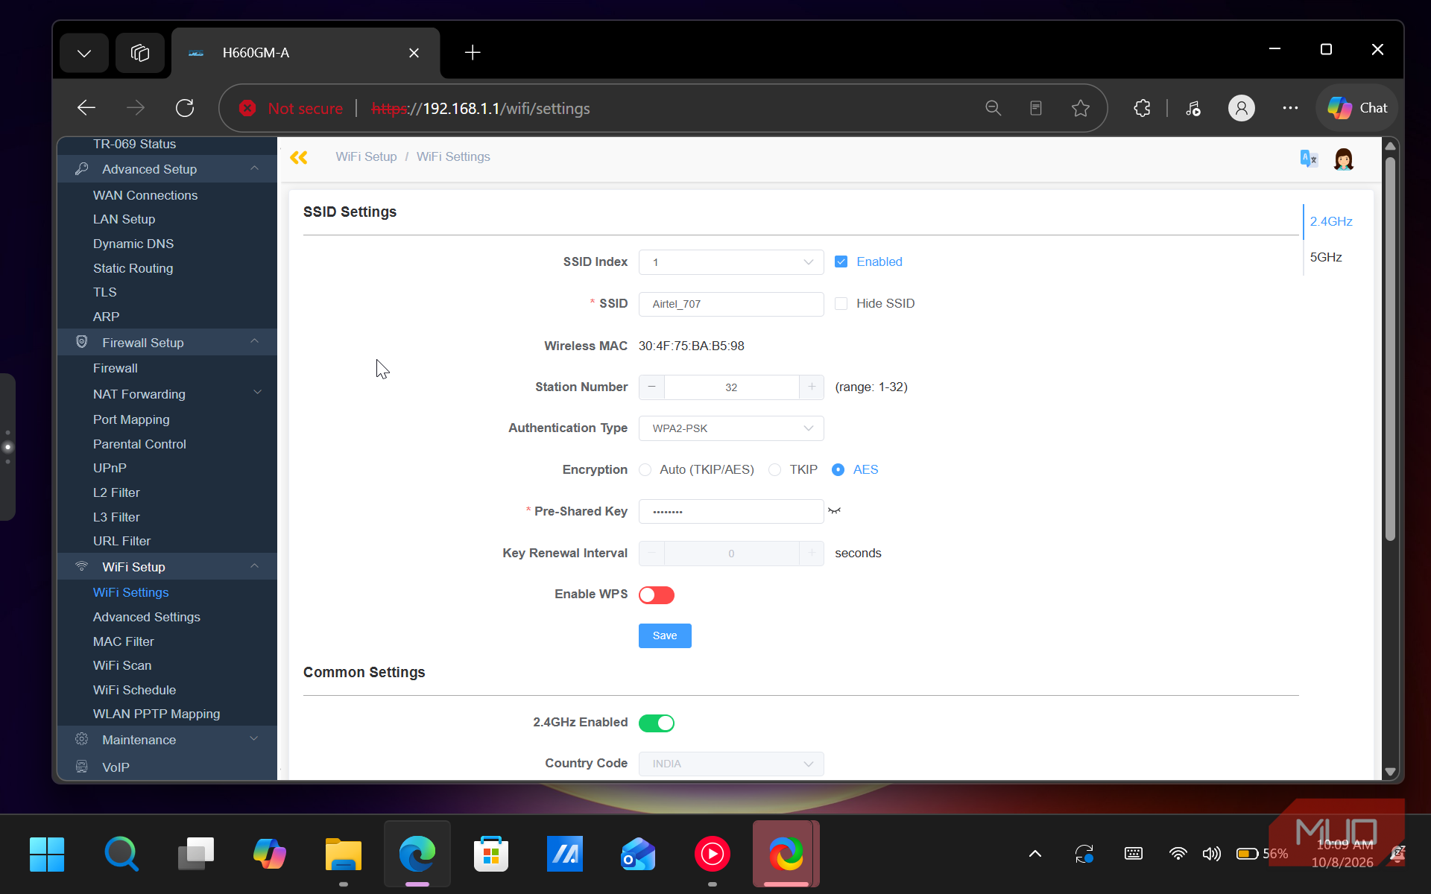Click the language translate icon

coord(1308,159)
